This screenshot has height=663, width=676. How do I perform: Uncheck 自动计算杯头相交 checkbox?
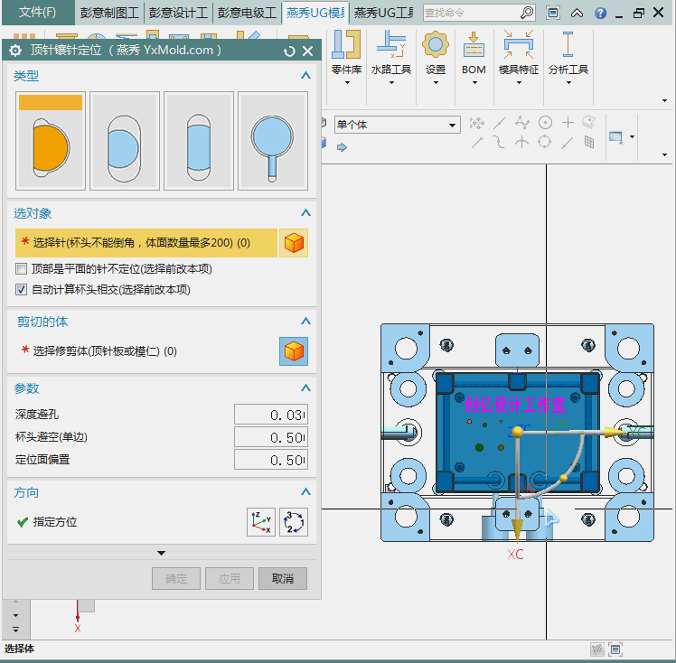21,289
